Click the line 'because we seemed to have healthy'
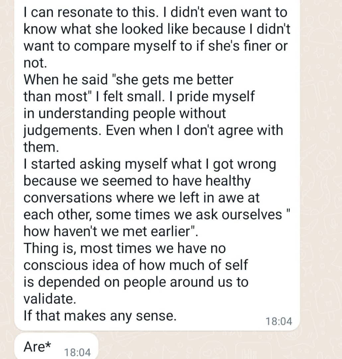Viewport: 342px width, 359px height. (x=137, y=181)
